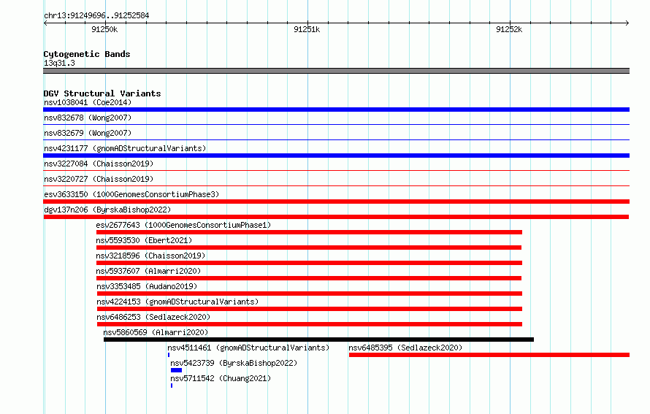This screenshot has height=414, width=650.
Task: Click the ruler's right arrowhead
Action: point(627,23)
